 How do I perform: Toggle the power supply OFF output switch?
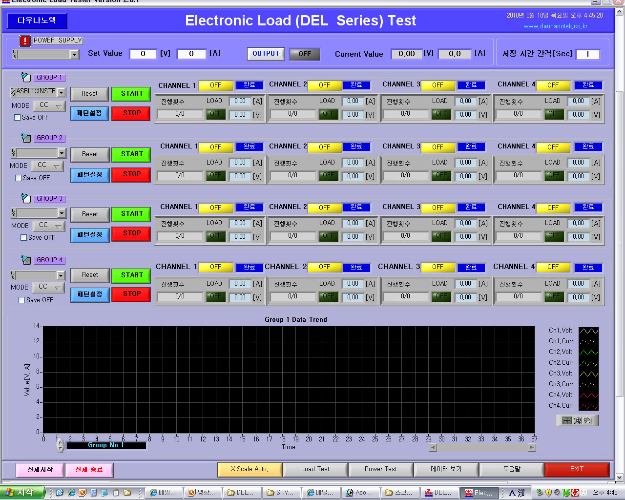pos(304,54)
